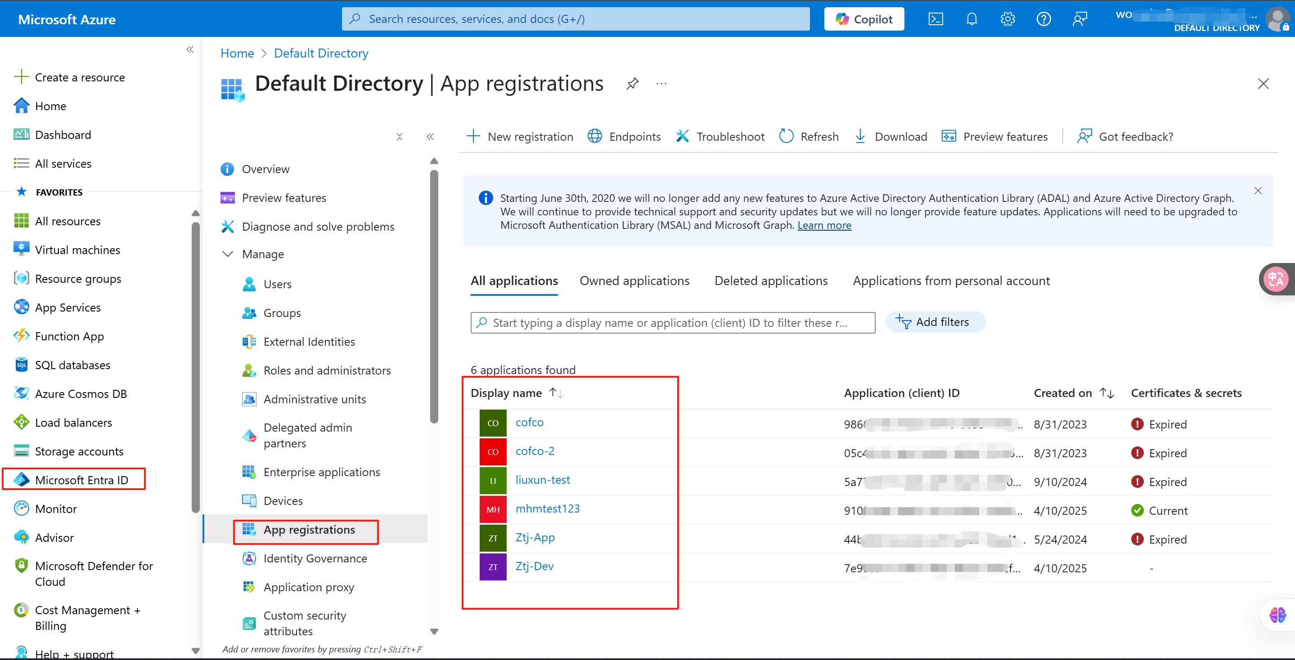
Task: Open Microsoft Entra ID
Action: 71,480
